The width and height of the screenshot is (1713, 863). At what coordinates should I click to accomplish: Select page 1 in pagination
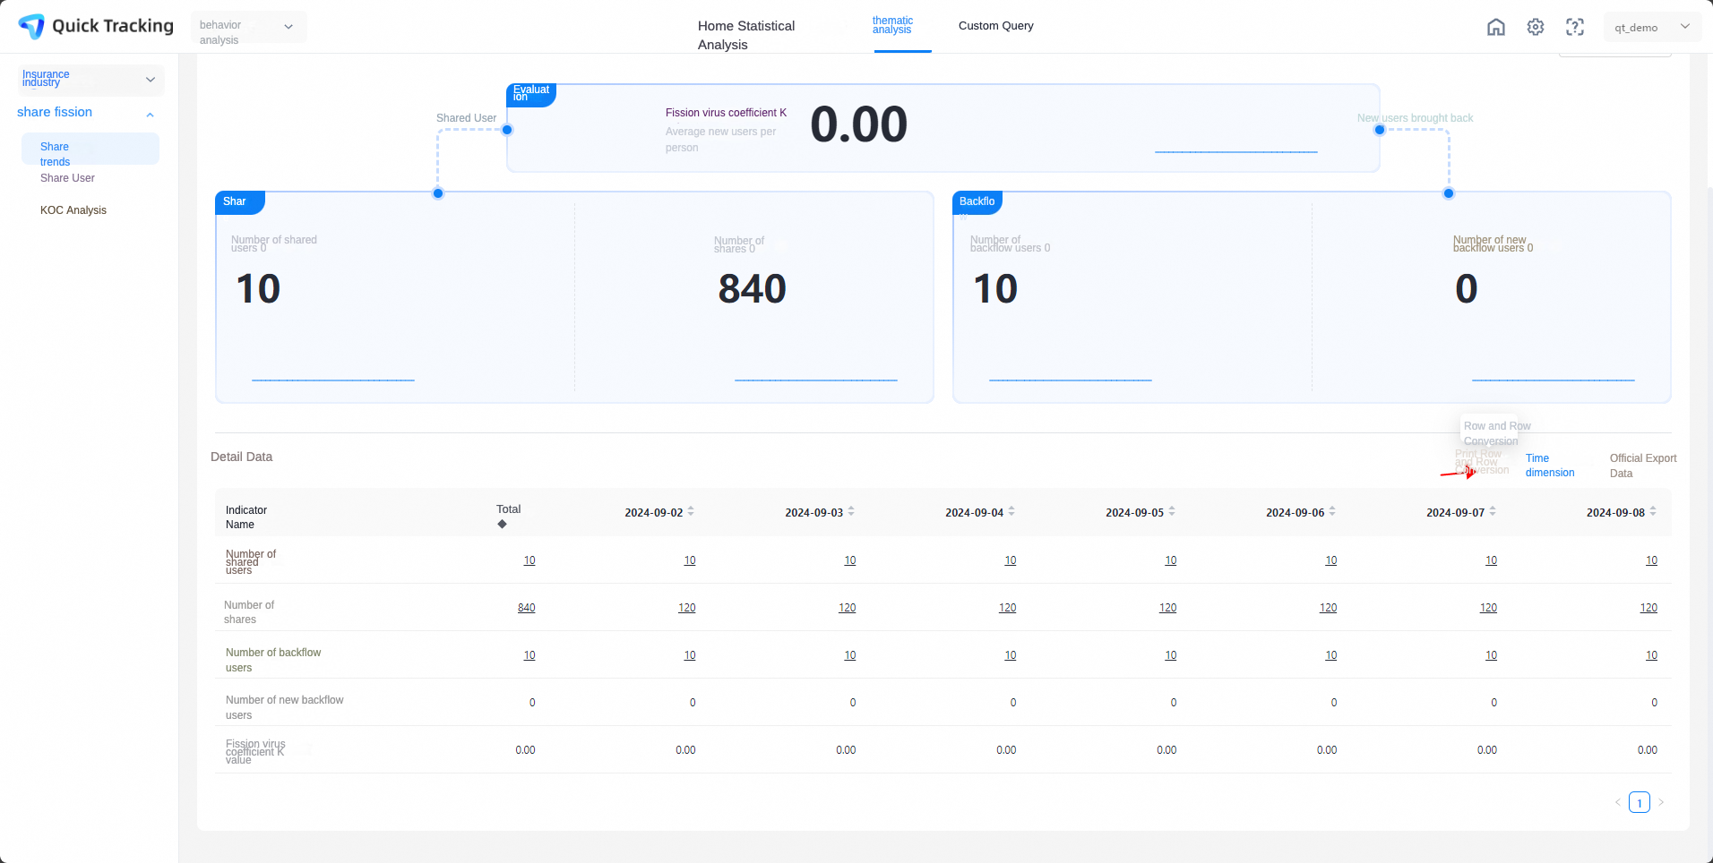[1640, 802]
